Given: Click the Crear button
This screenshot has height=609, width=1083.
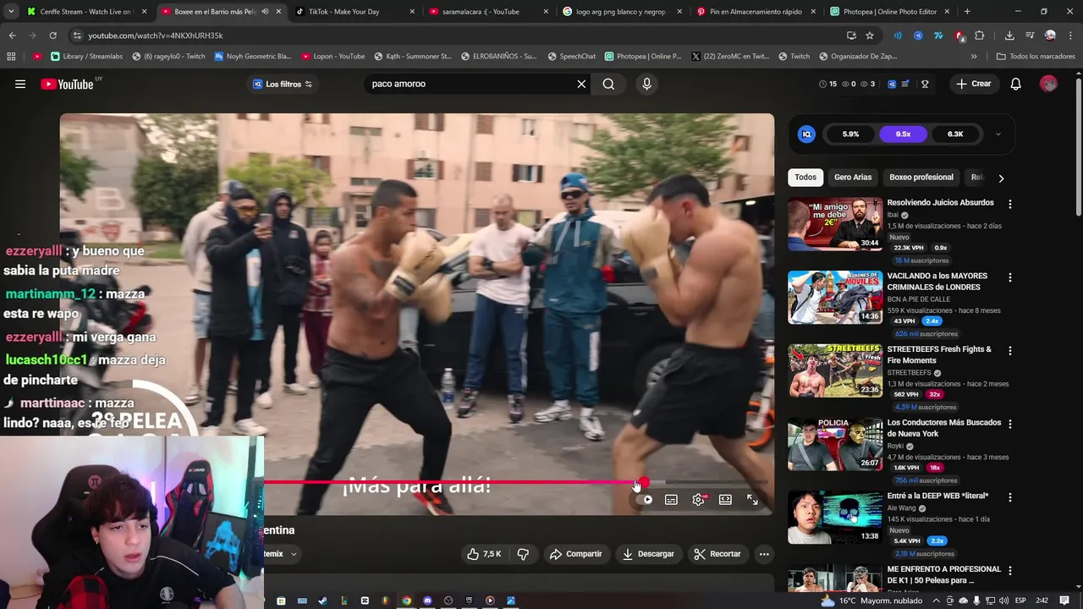Looking at the screenshot, I should point(973,84).
